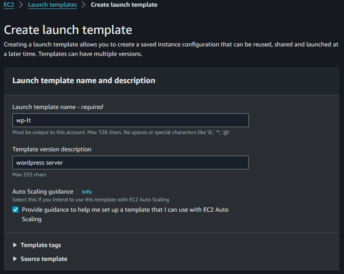
Task: Expand the Template tags section
Action: click(40, 245)
